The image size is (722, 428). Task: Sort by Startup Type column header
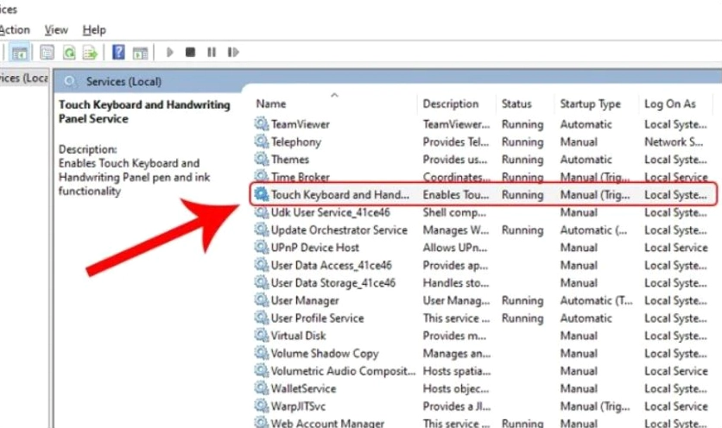tap(591, 104)
